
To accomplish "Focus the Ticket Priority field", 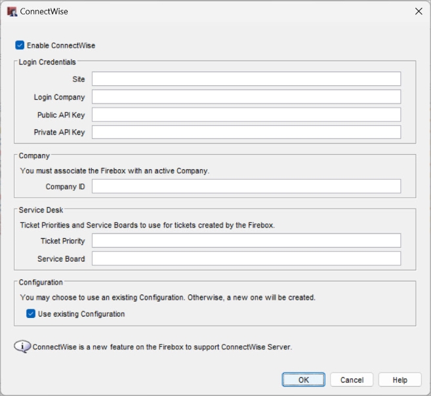I will [246, 241].
